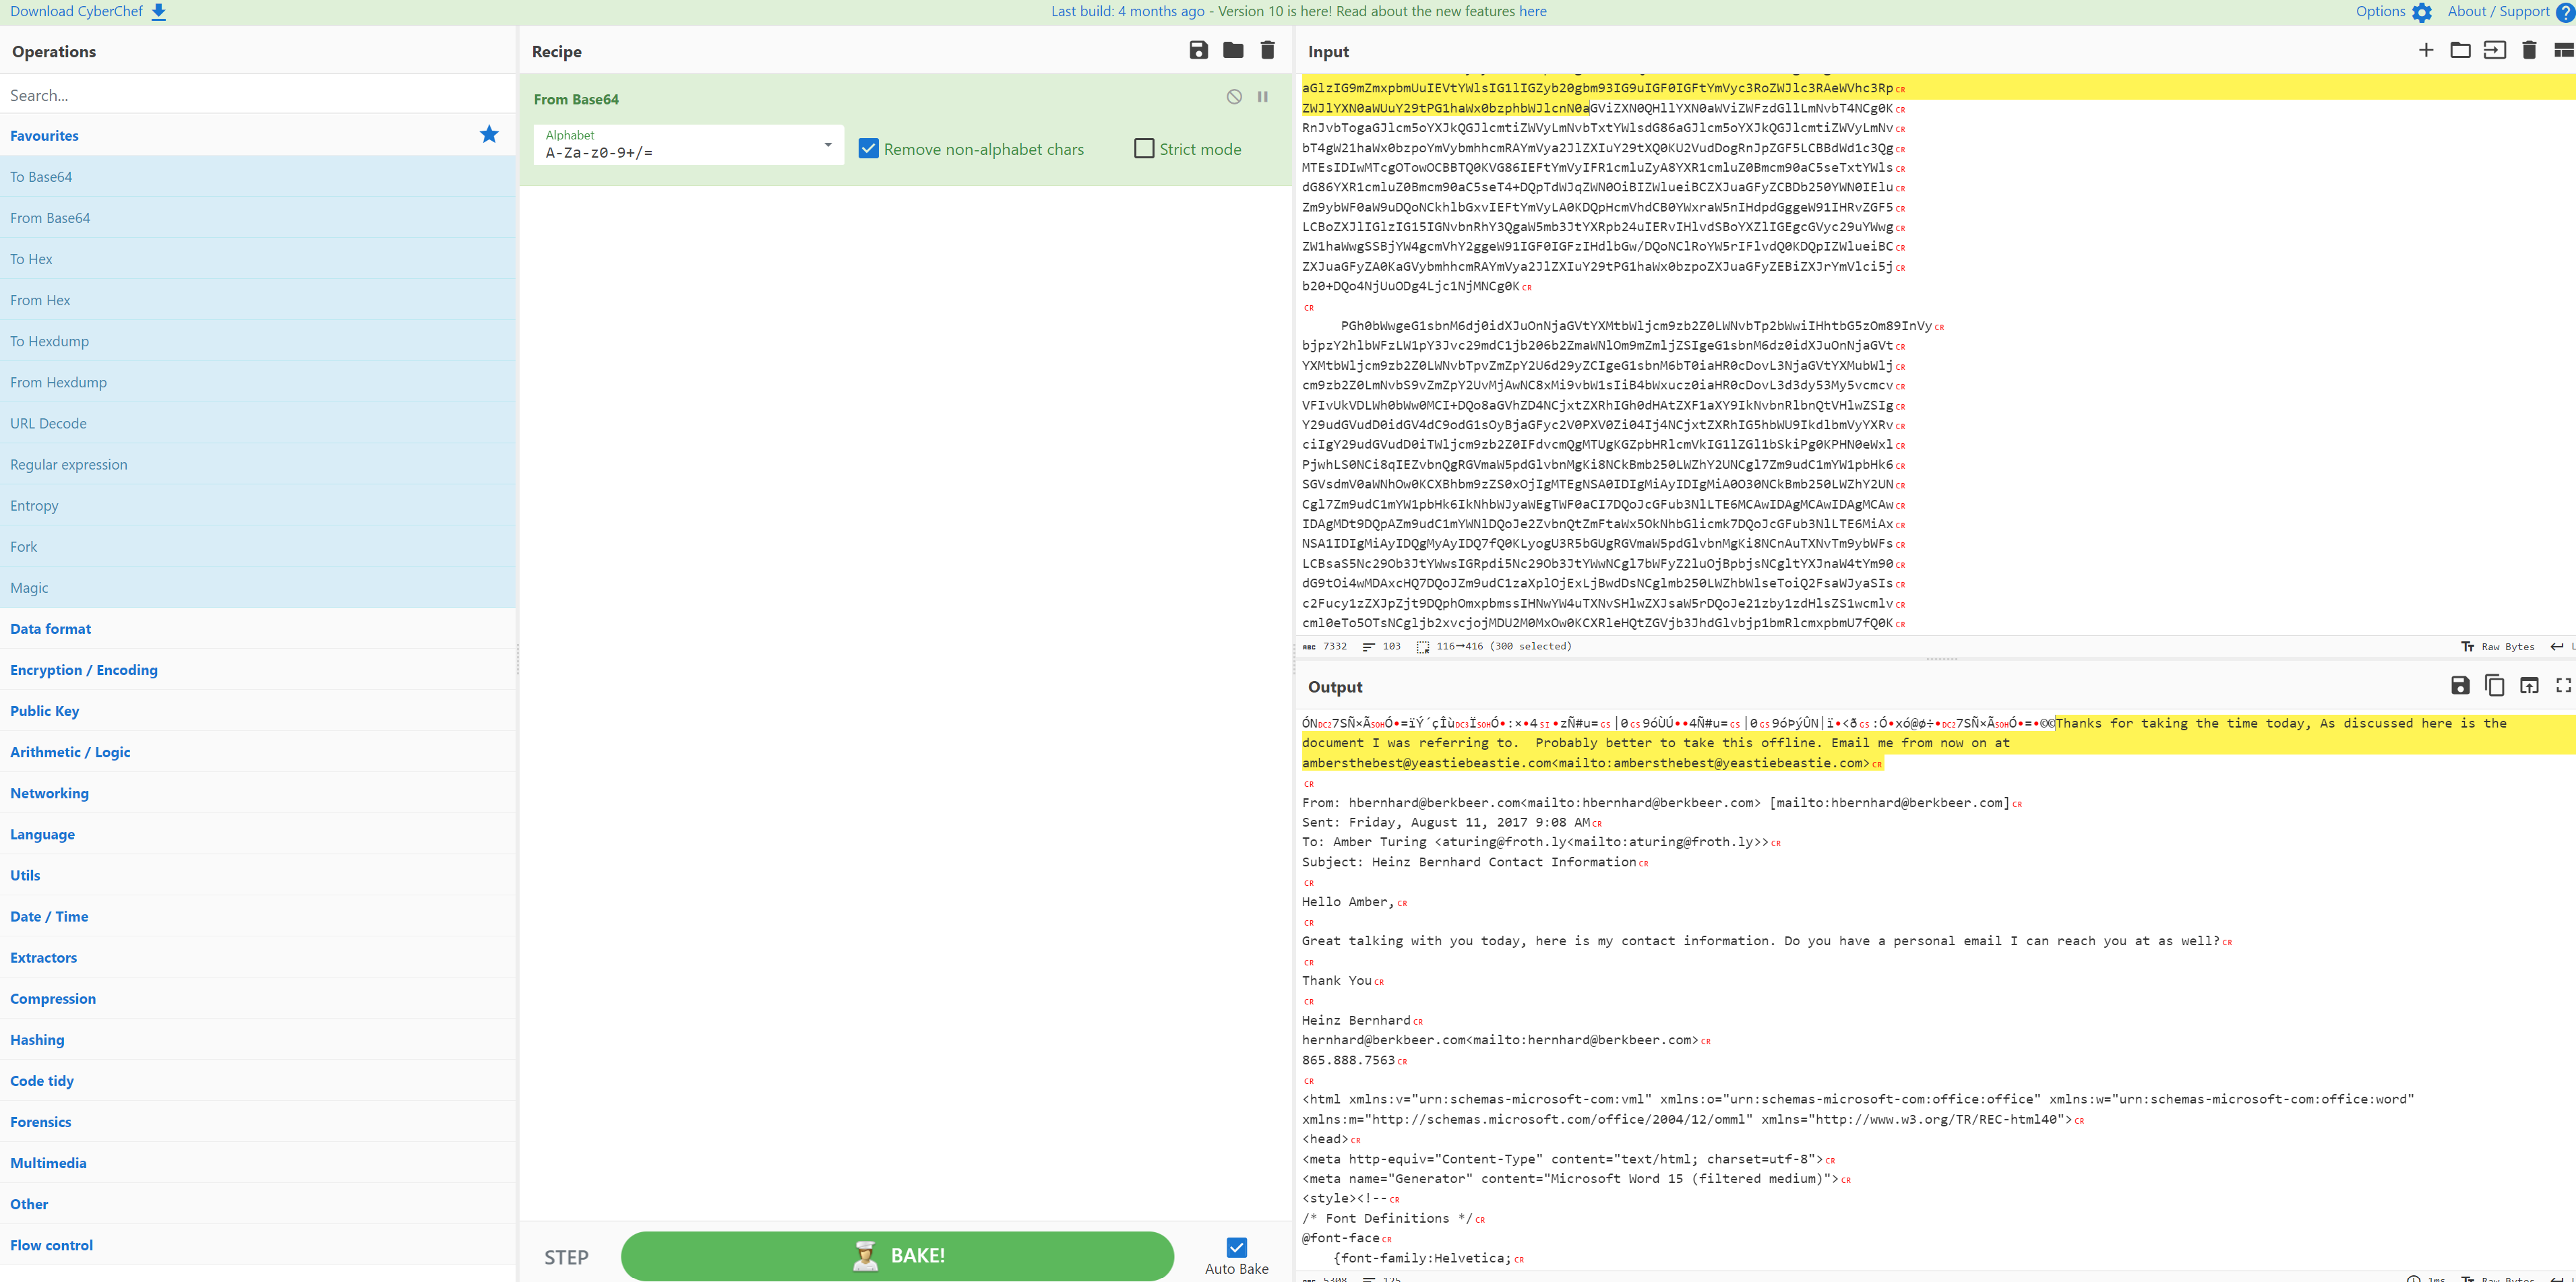Viewport: 2576px width, 1282px height.
Task: Save output to file
Action: coord(2460,686)
